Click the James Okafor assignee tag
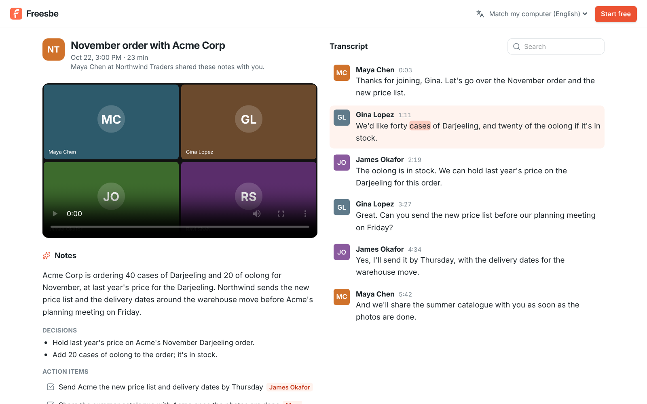 pos(290,387)
